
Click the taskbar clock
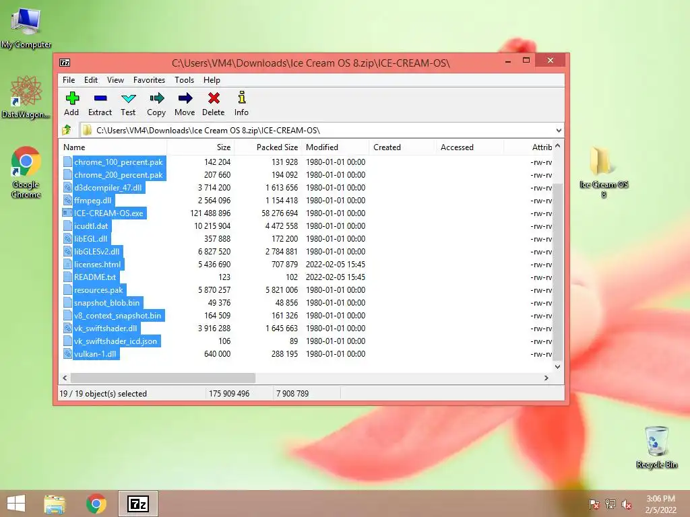(x=660, y=504)
